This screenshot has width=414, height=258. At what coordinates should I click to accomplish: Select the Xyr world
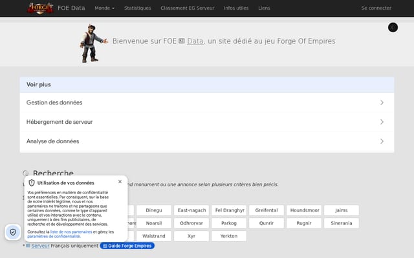coord(191,236)
